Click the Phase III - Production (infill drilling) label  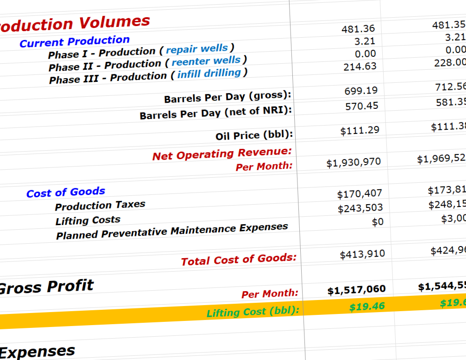[x=149, y=76]
